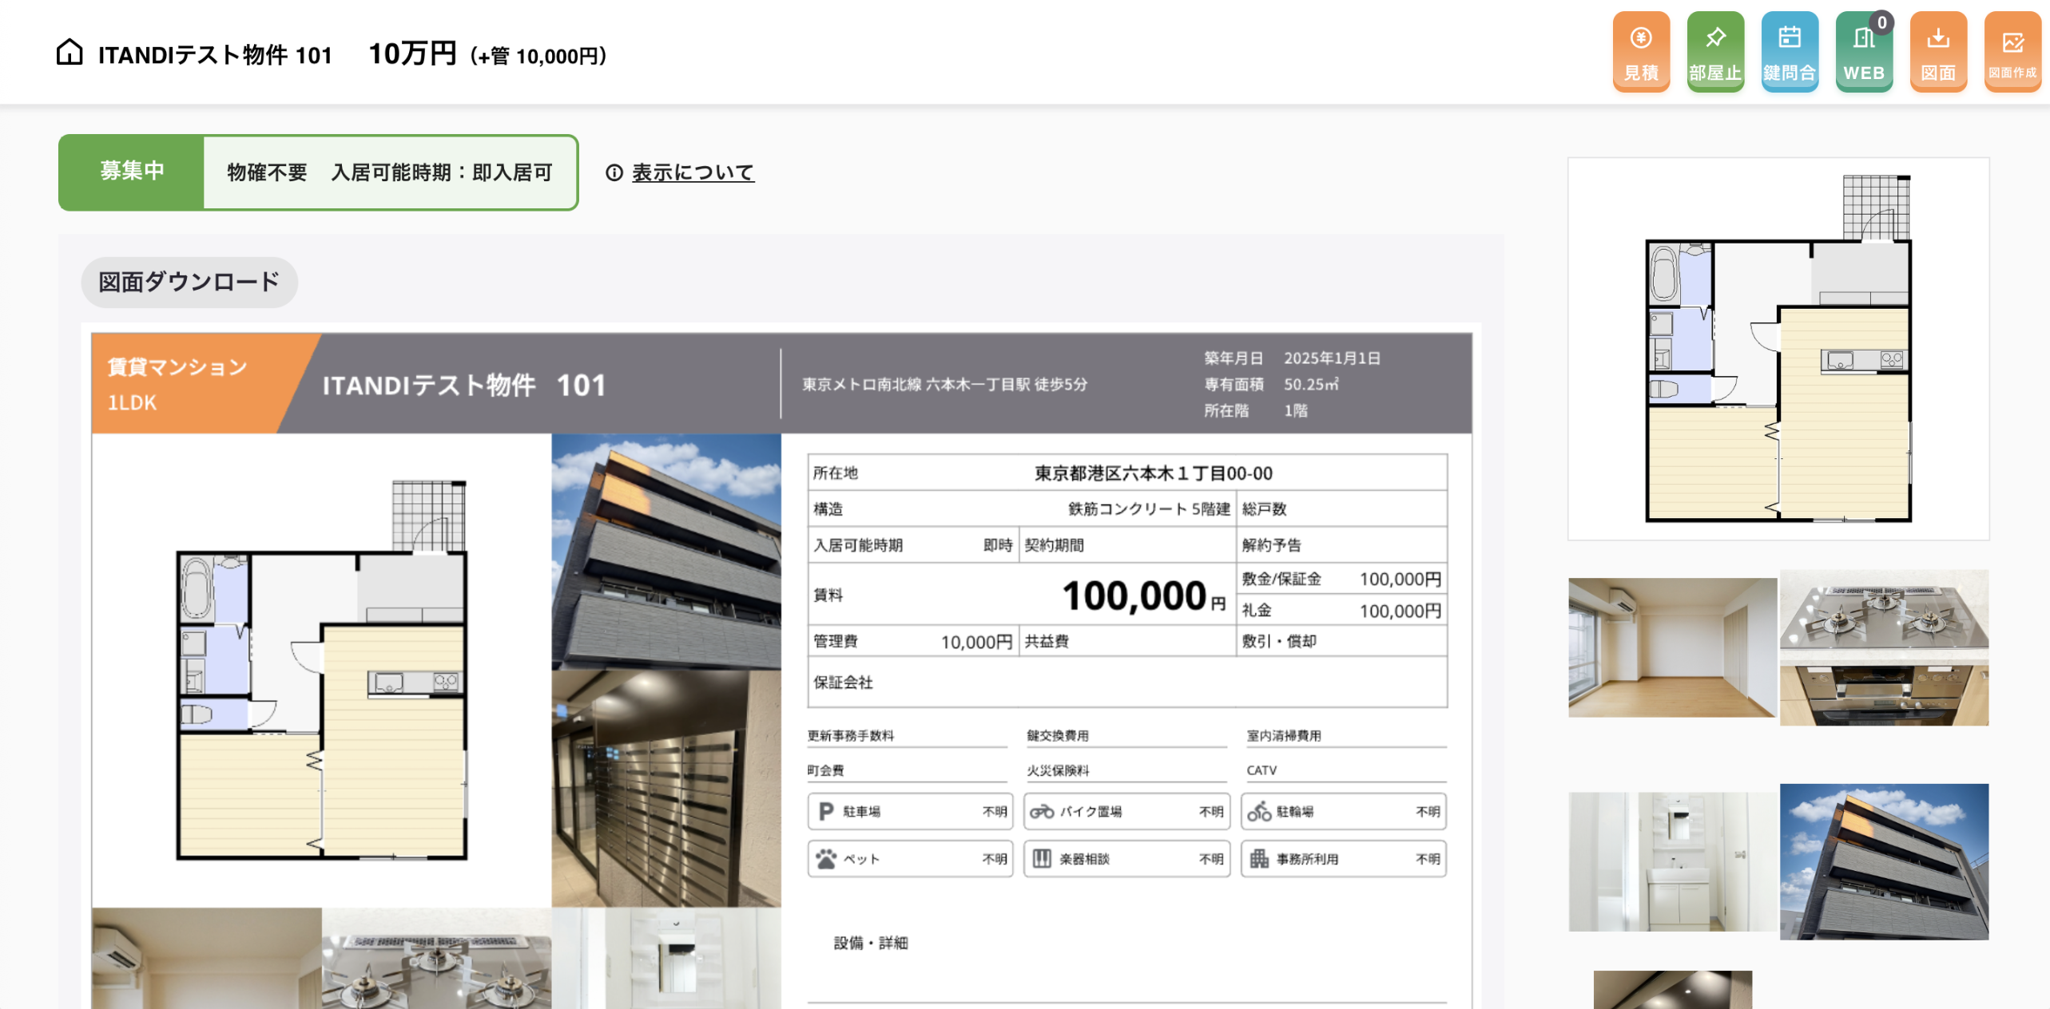2050x1009 pixels.
Task: Click the mailbox entrance photo in the flyer
Action: [x=666, y=789]
